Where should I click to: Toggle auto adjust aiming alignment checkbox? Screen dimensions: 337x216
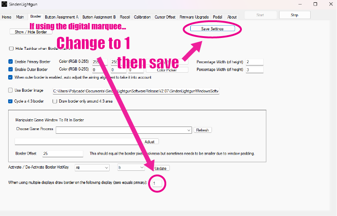tap(10, 77)
